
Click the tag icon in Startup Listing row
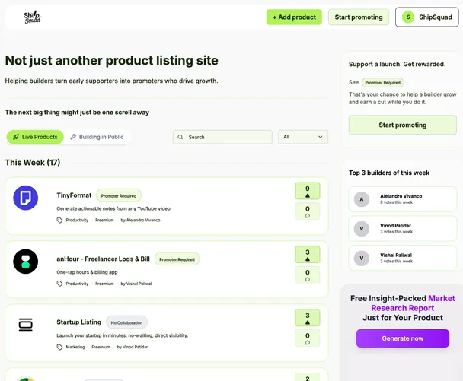(x=59, y=347)
